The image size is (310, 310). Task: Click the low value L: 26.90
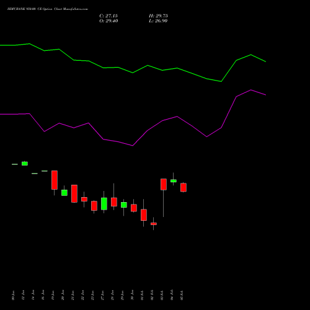point(158,21)
